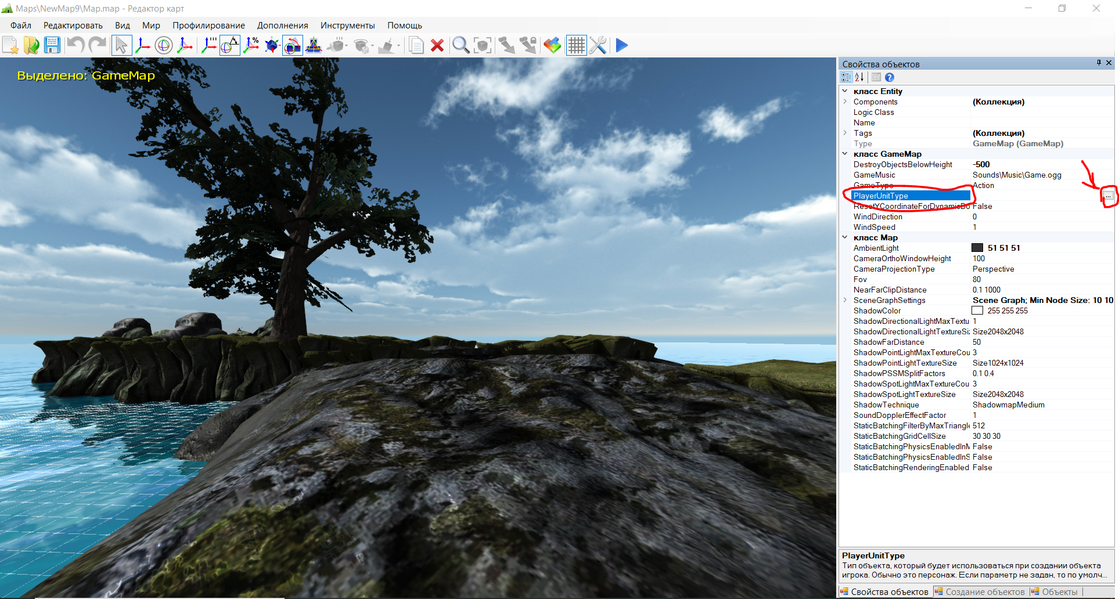1119x599 pixels.
Task: Click the undo arrow icon
Action: tap(75, 45)
